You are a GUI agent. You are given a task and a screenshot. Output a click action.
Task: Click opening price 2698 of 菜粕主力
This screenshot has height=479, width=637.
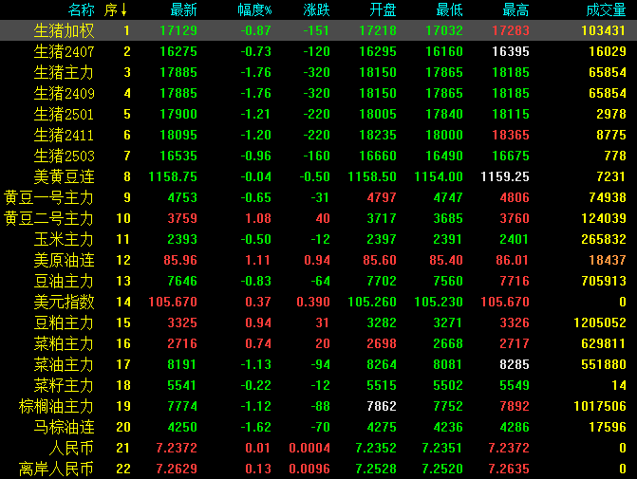coord(382,343)
